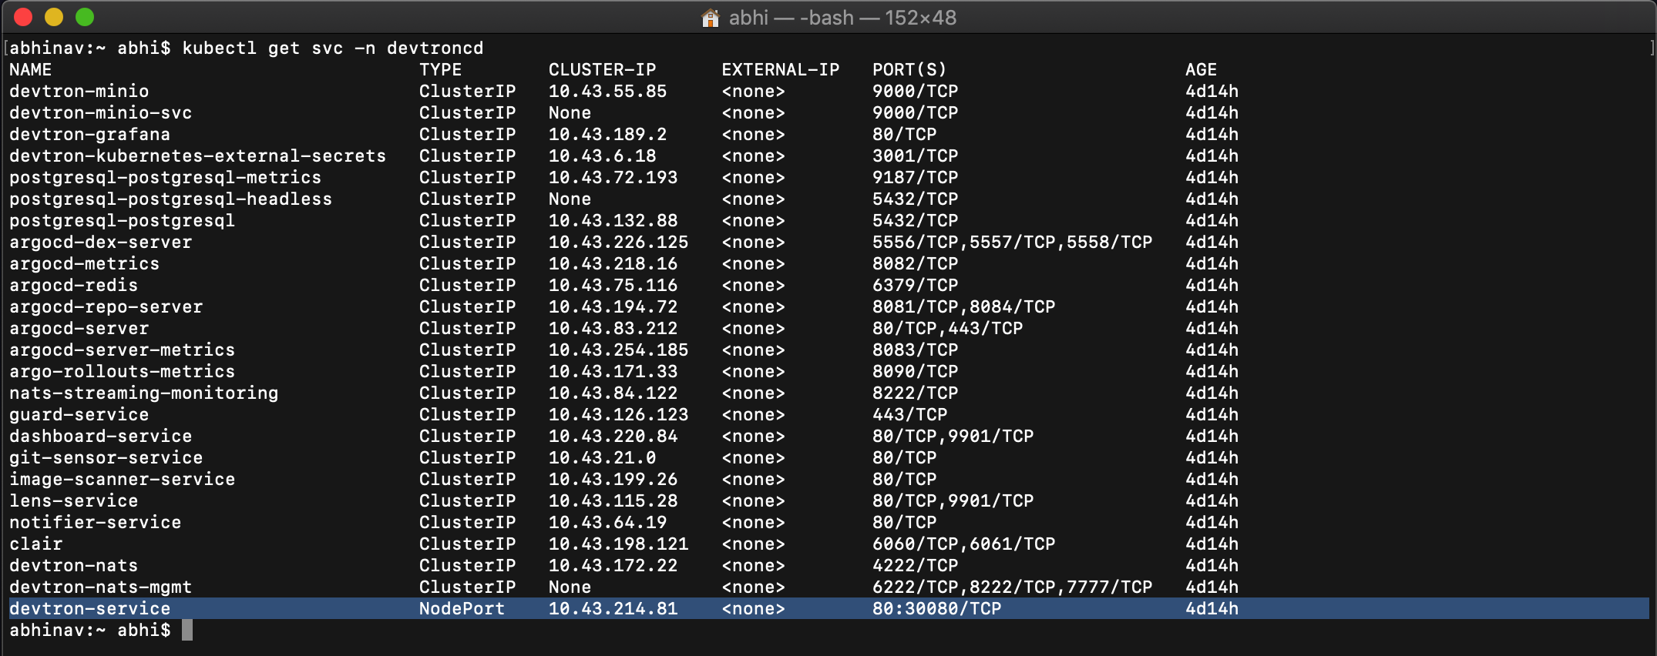Viewport: 1657px width, 656px height.
Task: Click the NAME column header
Action: 30,69
